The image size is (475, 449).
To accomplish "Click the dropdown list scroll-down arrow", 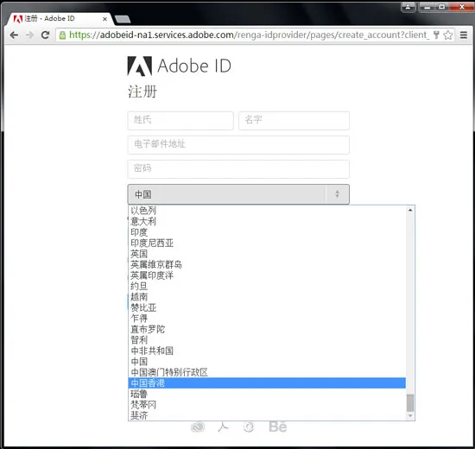I will [410, 416].
